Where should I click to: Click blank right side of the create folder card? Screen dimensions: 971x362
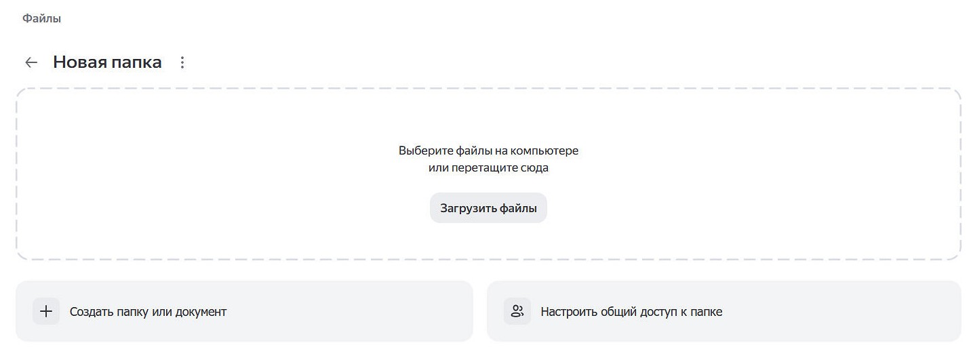coord(373,312)
